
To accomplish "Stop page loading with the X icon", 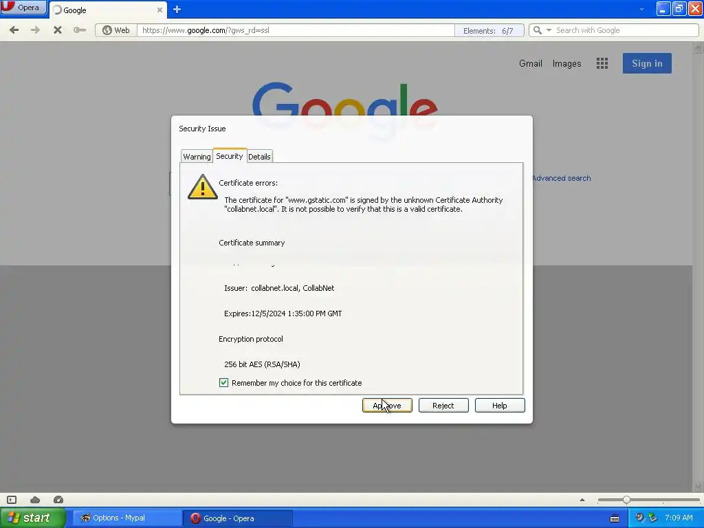I will pyautogui.click(x=58, y=30).
